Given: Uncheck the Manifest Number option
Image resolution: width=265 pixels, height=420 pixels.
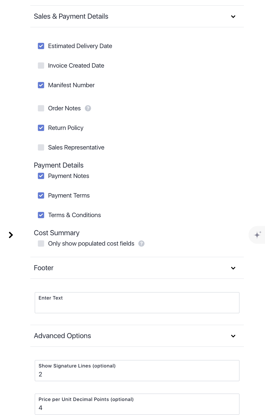Looking at the screenshot, I should click(x=41, y=85).
